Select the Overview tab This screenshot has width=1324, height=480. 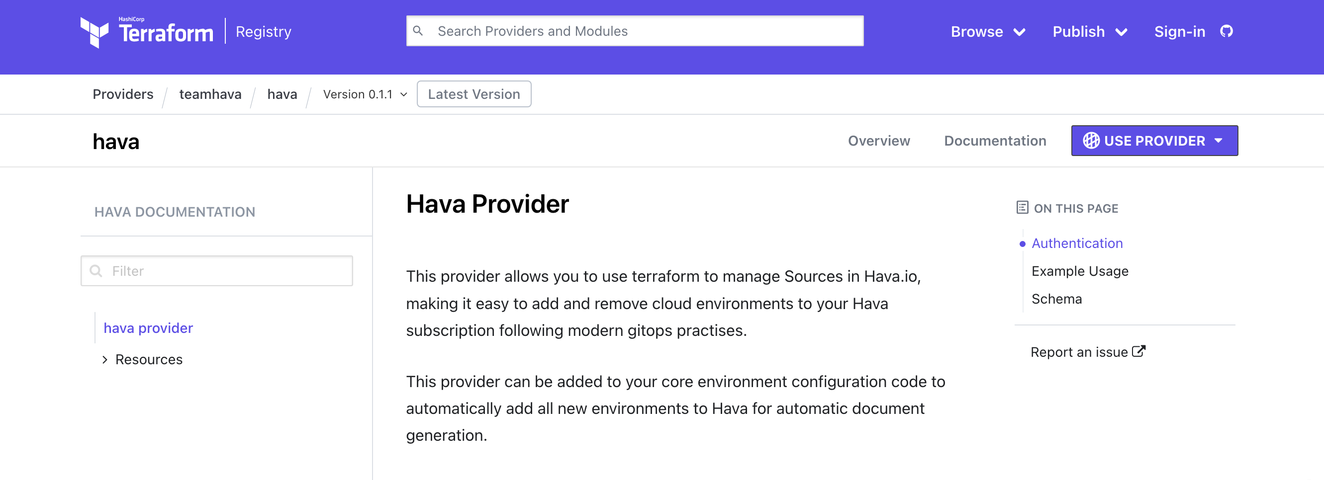tap(878, 140)
